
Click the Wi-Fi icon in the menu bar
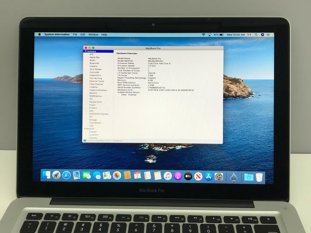point(203,35)
